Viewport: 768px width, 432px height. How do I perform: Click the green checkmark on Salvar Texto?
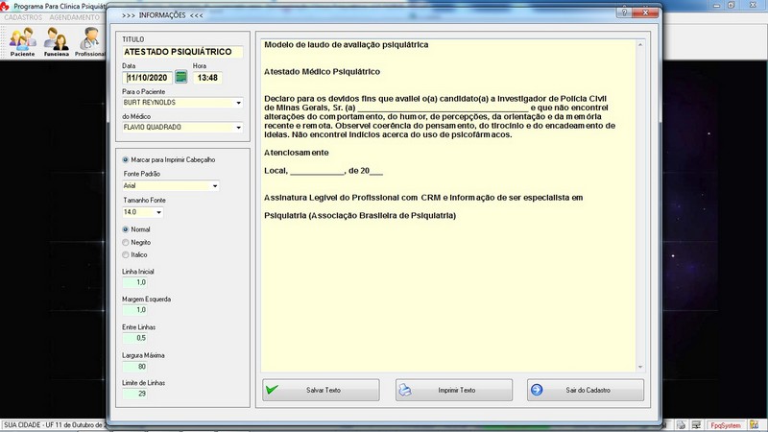tap(273, 391)
